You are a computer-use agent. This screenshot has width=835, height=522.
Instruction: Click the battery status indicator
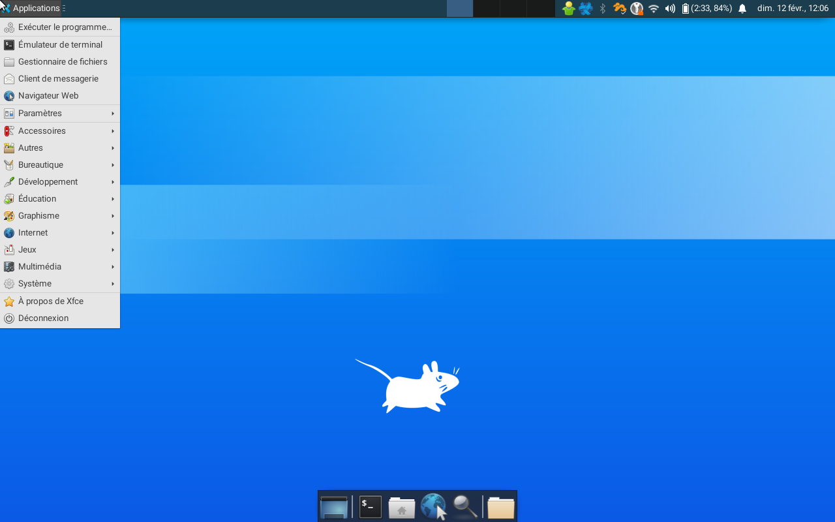click(707, 8)
